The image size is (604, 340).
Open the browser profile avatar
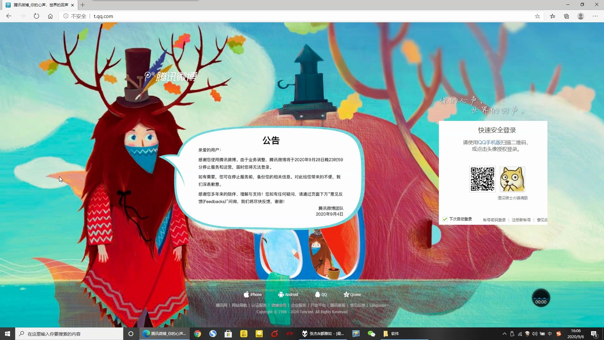coord(581,16)
